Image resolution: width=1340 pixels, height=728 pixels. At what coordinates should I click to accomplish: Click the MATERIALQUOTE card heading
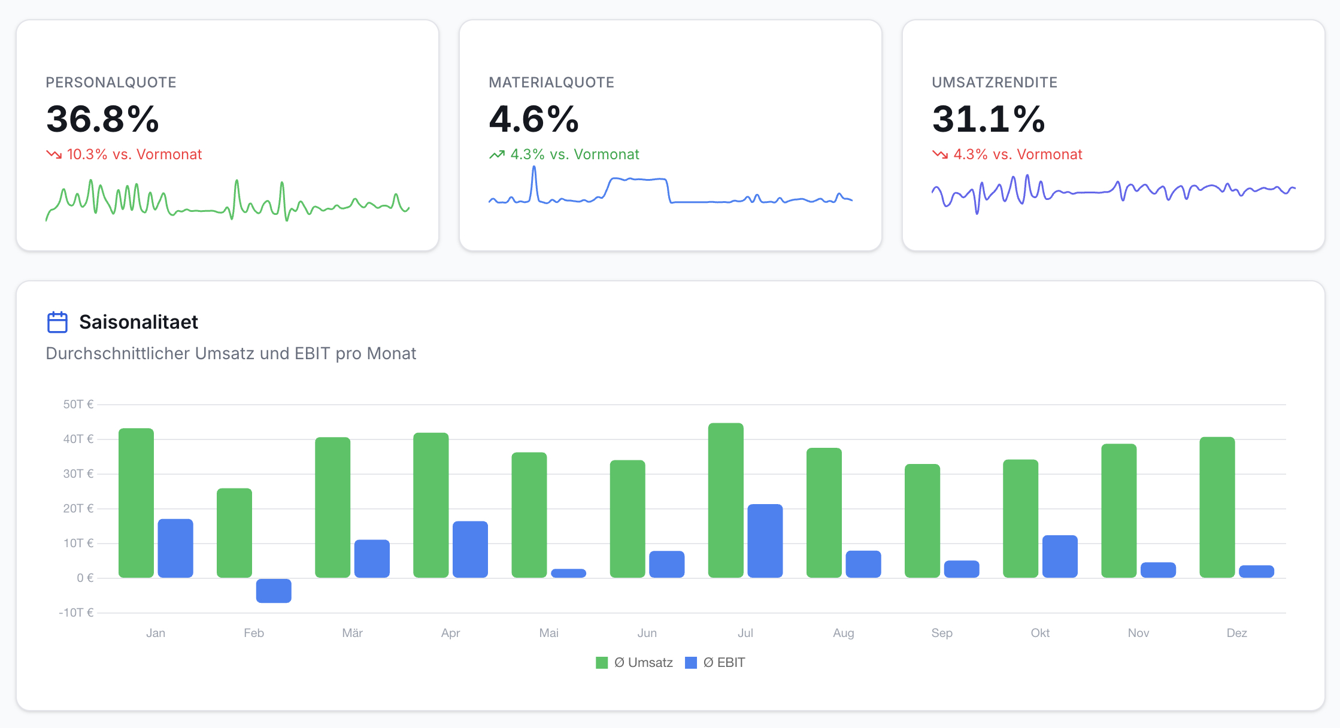pyautogui.click(x=551, y=83)
